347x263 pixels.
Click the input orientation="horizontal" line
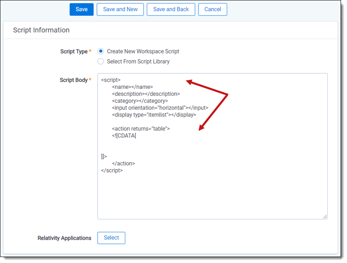[x=160, y=108]
